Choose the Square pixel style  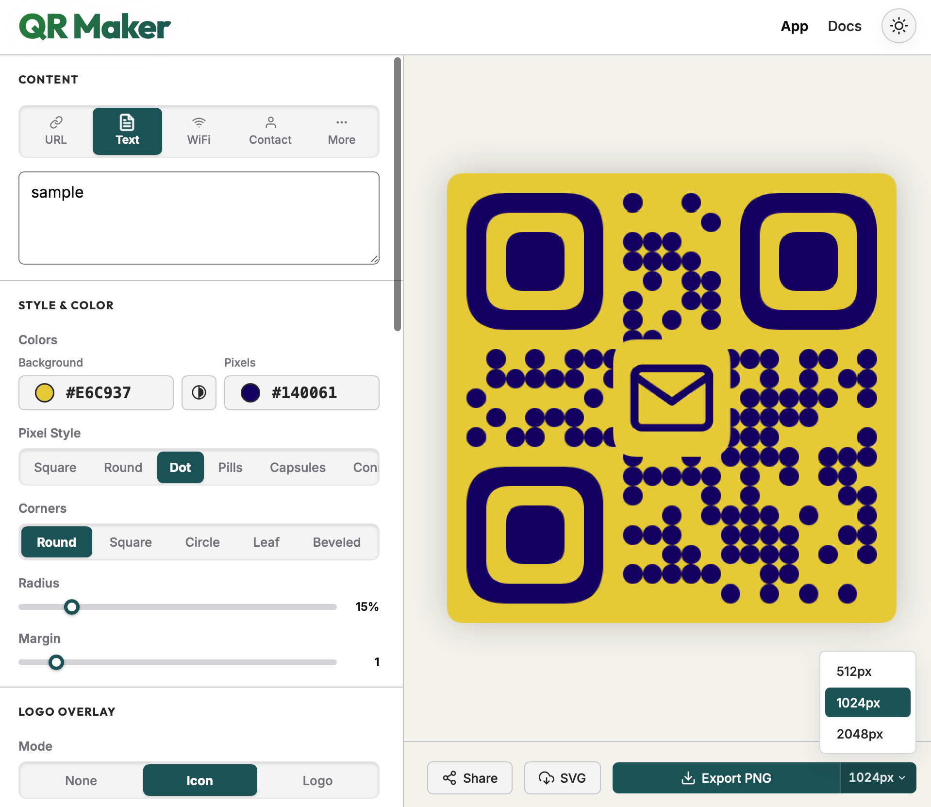(x=55, y=467)
